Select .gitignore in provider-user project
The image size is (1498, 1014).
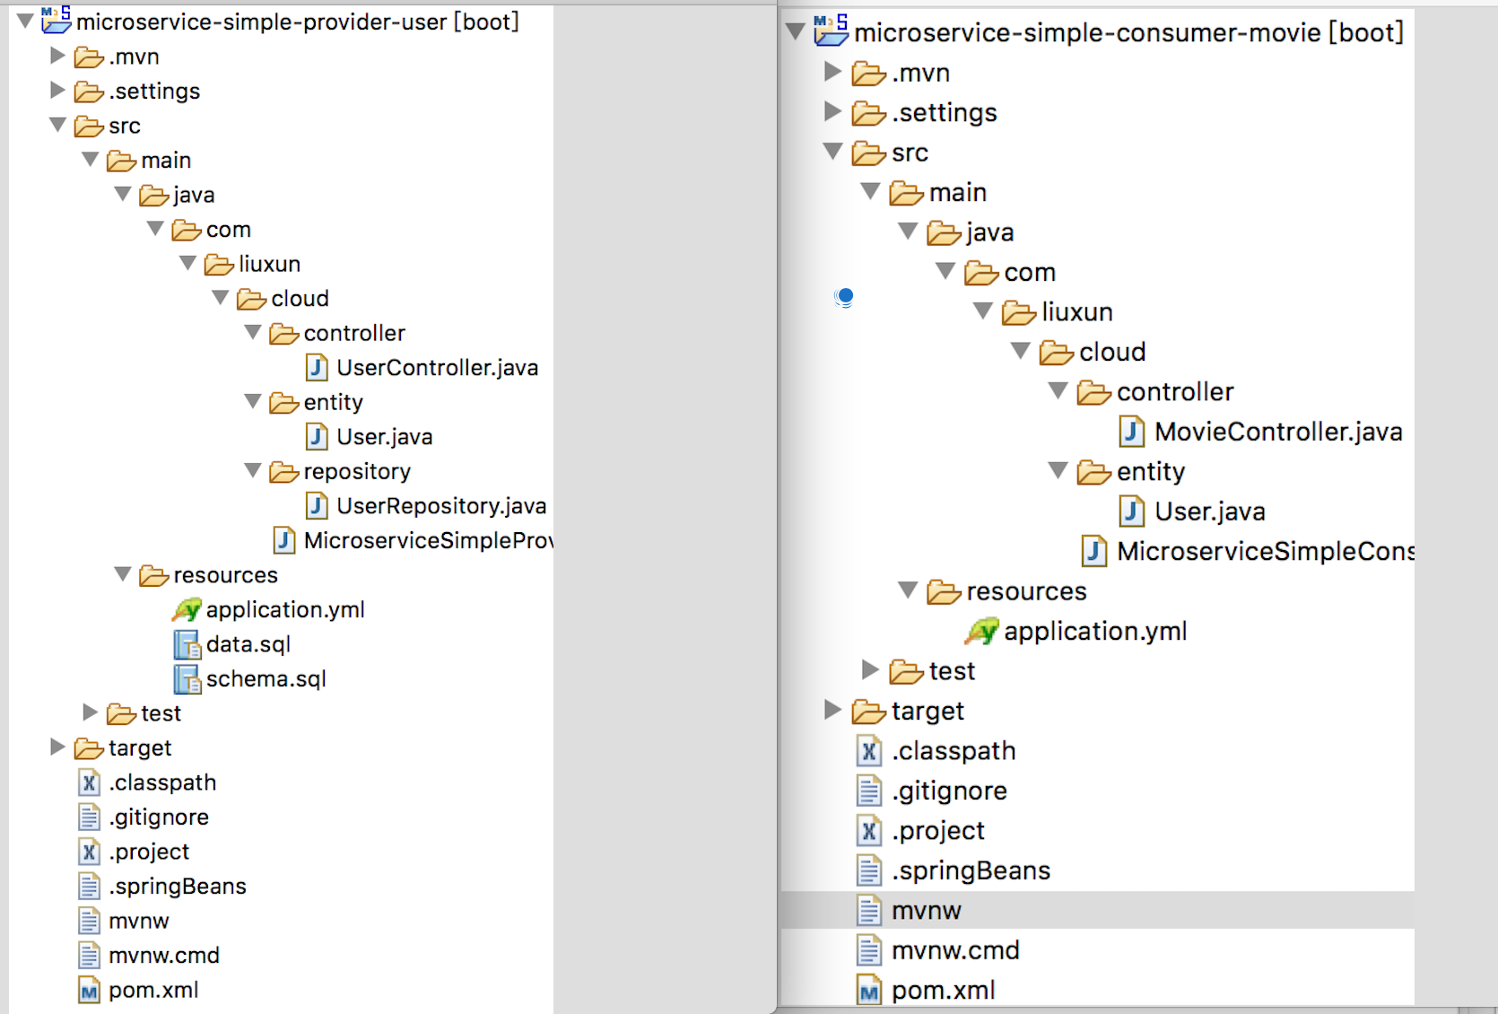tap(159, 817)
